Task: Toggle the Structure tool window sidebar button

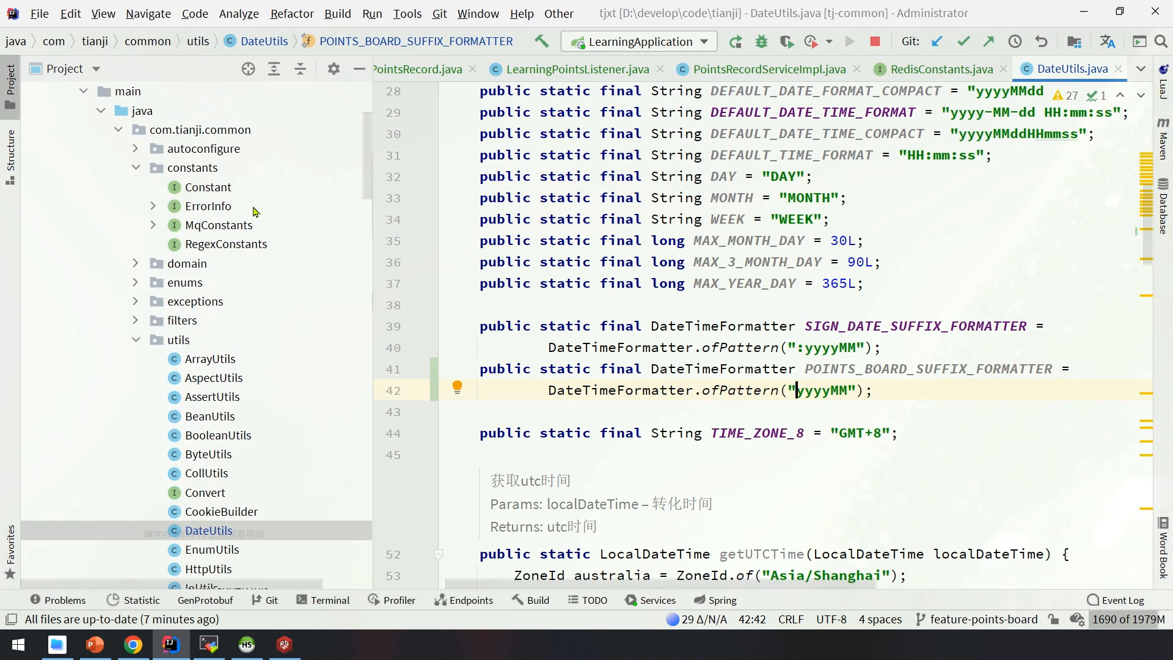Action: point(10,156)
